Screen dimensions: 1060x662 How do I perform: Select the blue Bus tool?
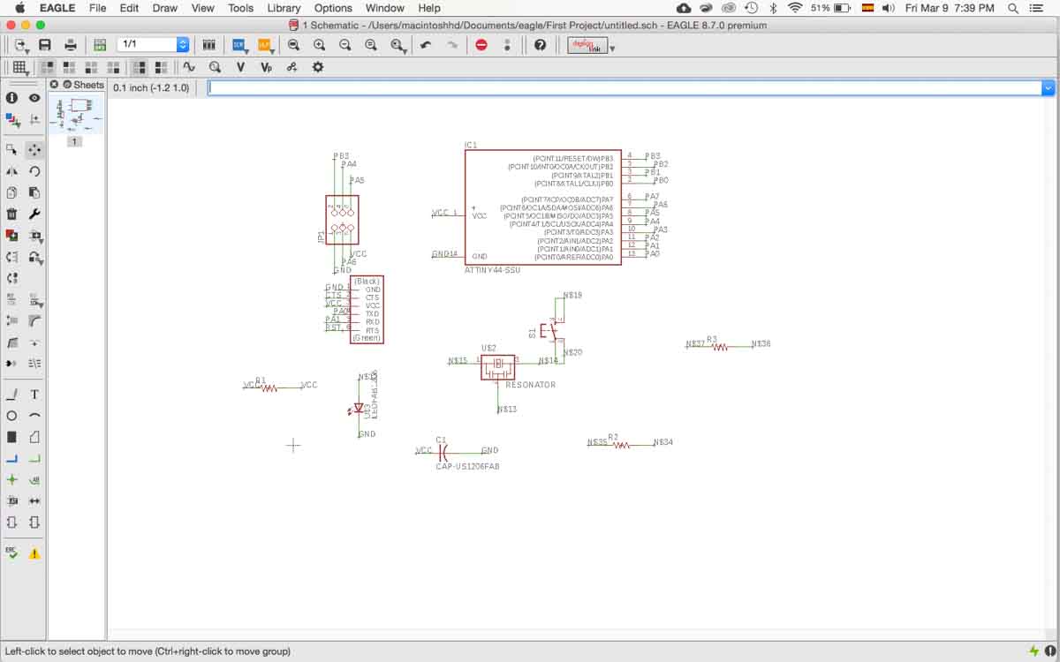pos(11,458)
